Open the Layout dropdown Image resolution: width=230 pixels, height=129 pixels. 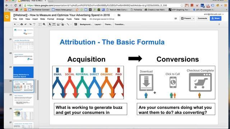[98, 24]
